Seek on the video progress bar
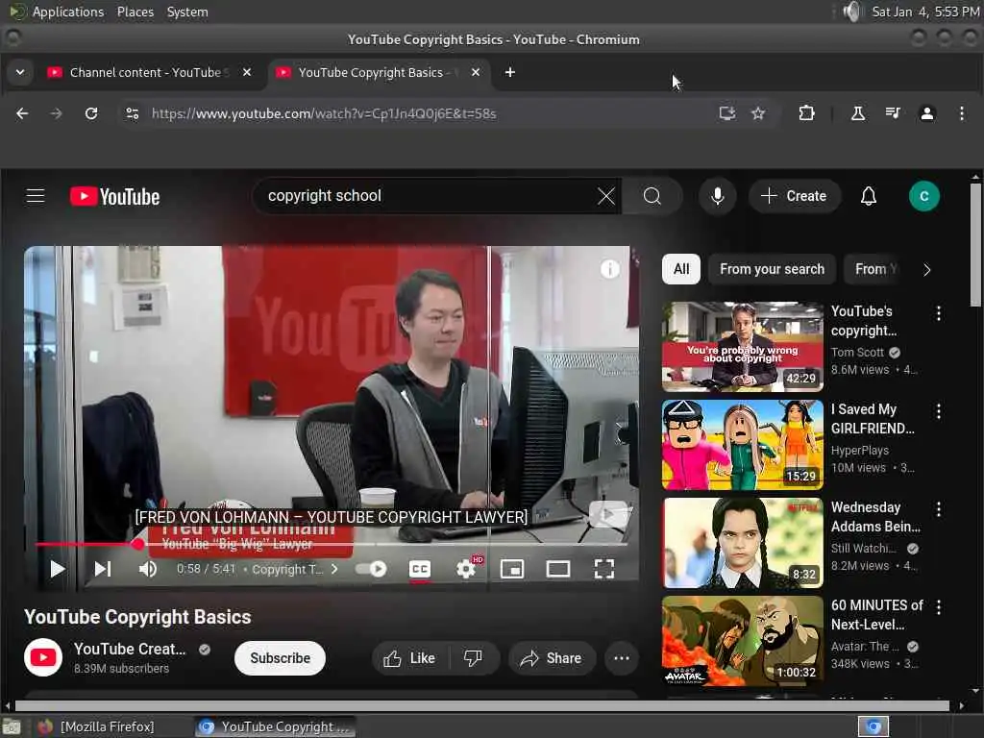This screenshot has height=738, width=984. (332, 544)
